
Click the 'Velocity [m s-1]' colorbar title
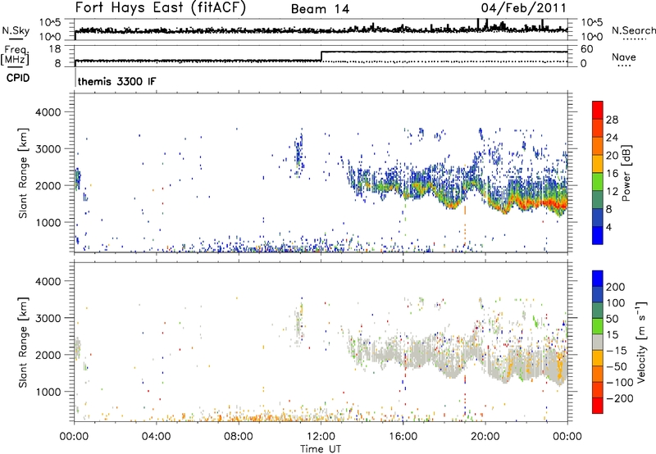(x=640, y=343)
